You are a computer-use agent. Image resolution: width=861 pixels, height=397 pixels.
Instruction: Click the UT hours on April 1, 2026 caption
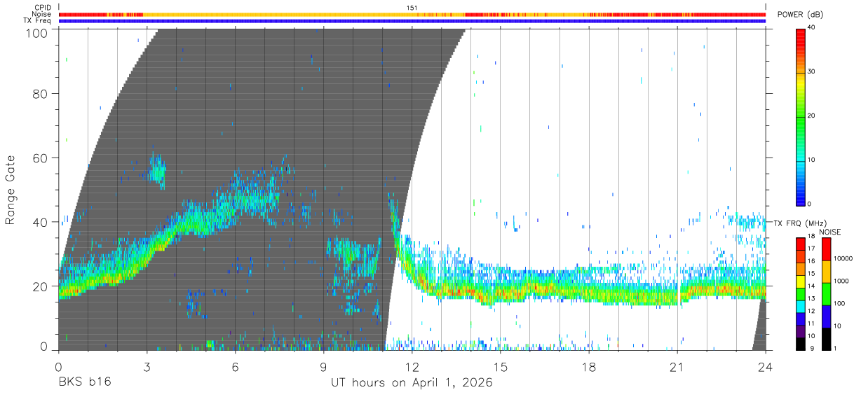pyautogui.click(x=412, y=383)
